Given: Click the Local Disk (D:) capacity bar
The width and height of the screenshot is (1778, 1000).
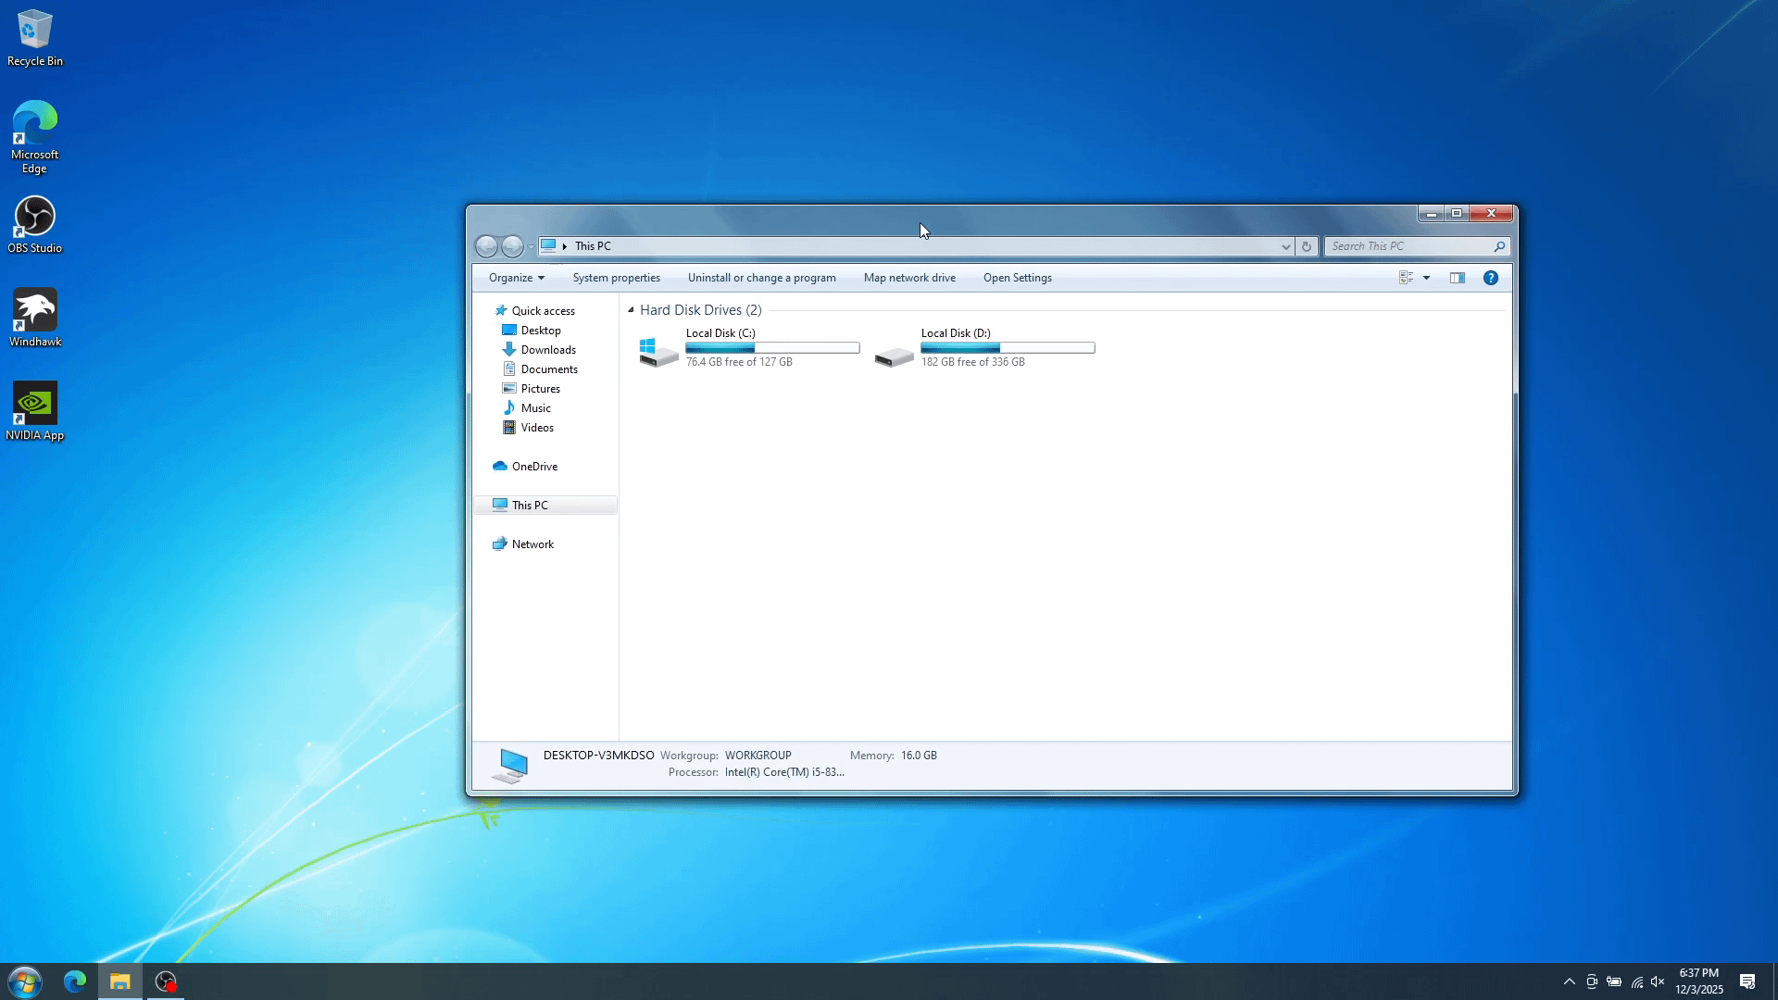Looking at the screenshot, I should click(x=1008, y=348).
